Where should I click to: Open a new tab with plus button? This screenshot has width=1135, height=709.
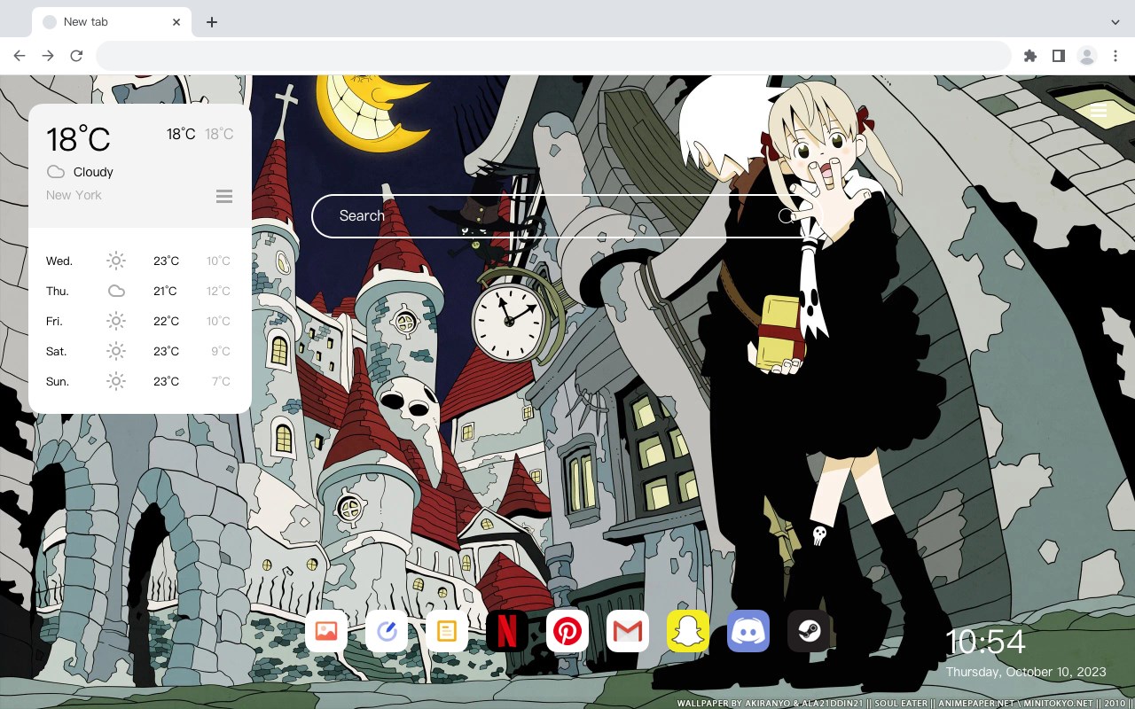[211, 22]
